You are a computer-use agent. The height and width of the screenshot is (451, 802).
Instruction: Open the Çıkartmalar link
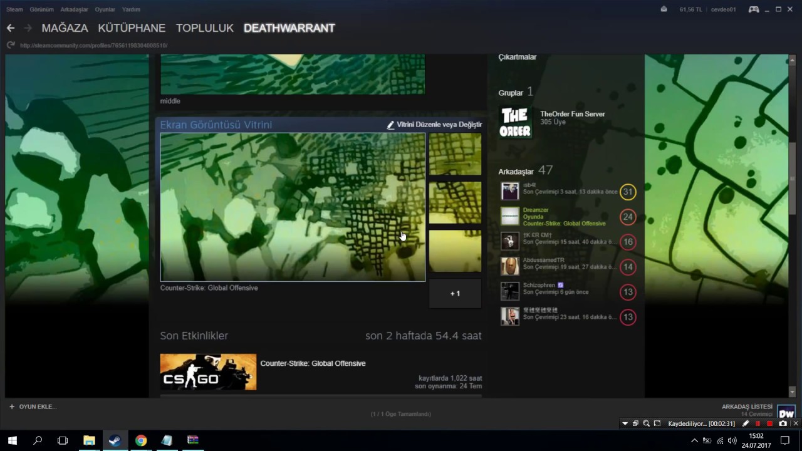click(x=518, y=57)
